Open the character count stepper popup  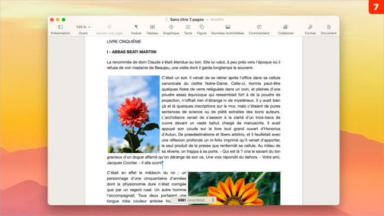point(213,200)
